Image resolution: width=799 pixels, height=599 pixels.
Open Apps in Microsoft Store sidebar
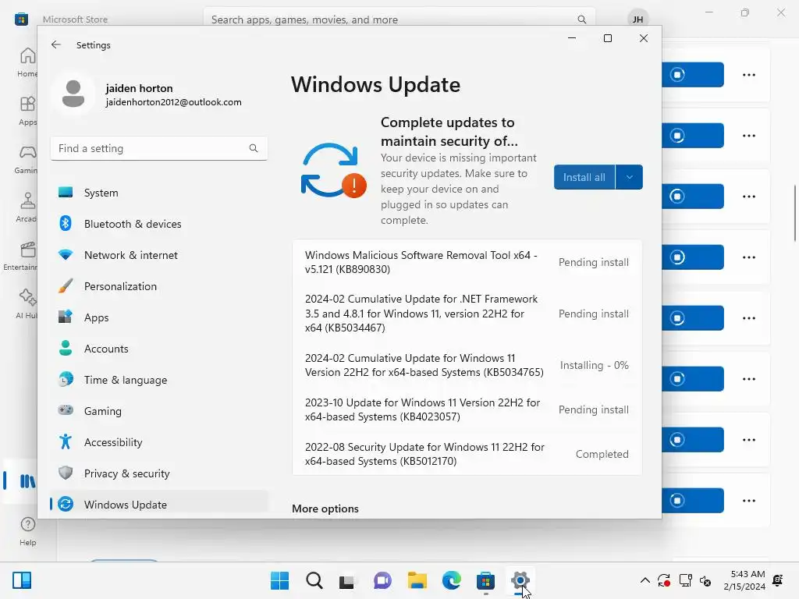coord(27,111)
